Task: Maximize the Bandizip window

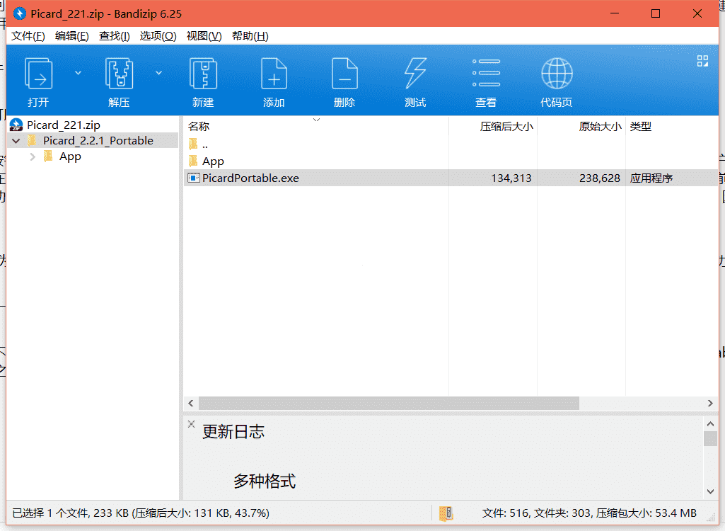Action: pos(656,14)
